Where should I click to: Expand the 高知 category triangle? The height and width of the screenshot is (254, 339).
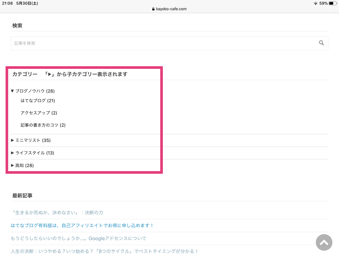[12, 165]
